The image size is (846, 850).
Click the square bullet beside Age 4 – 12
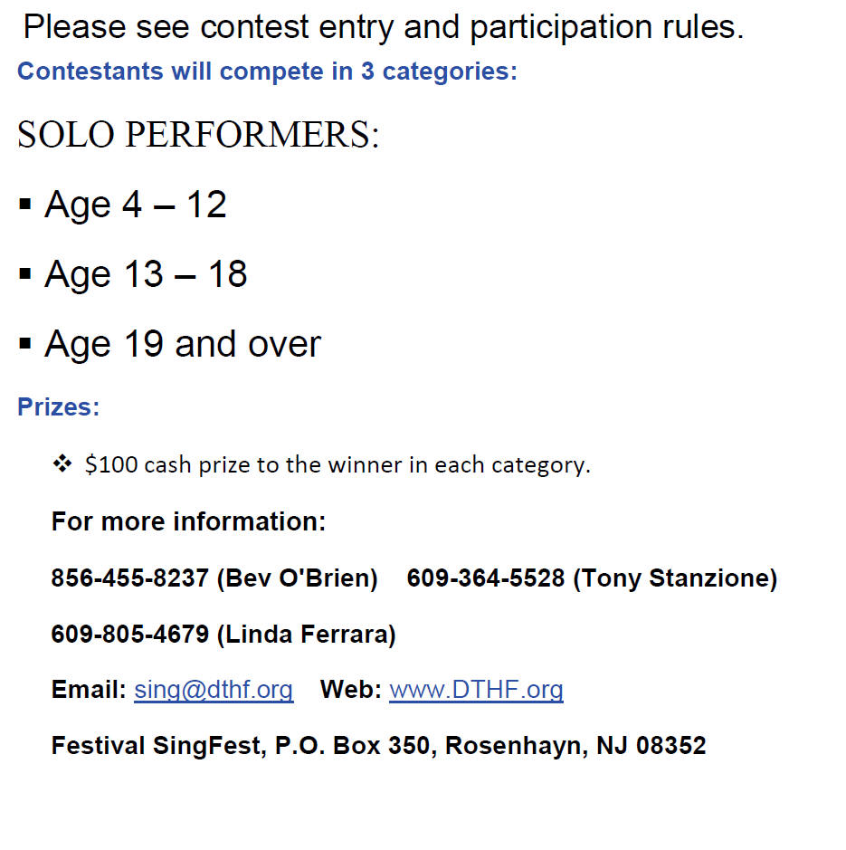pos(25,205)
